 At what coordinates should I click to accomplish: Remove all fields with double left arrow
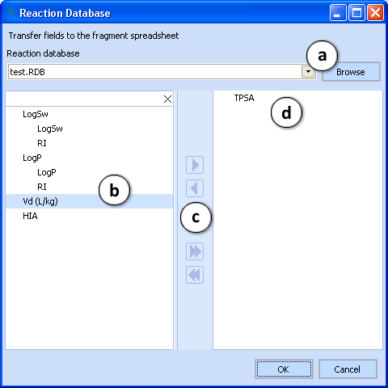(x=195, y=275)
